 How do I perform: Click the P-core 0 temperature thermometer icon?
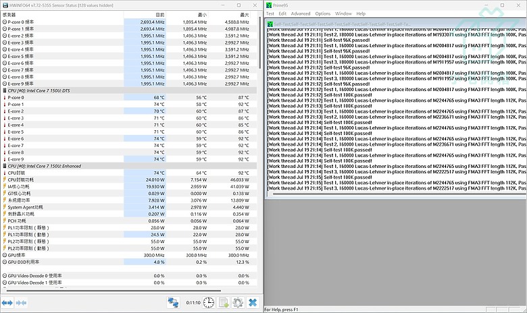coord(5,97)
